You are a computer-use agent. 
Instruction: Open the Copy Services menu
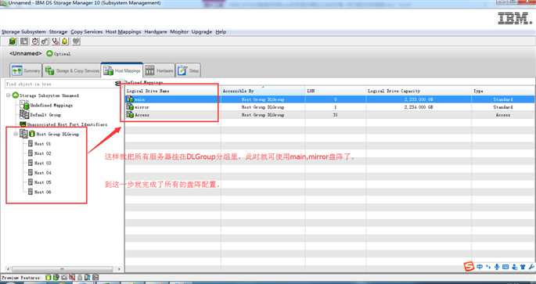(87, 32)
